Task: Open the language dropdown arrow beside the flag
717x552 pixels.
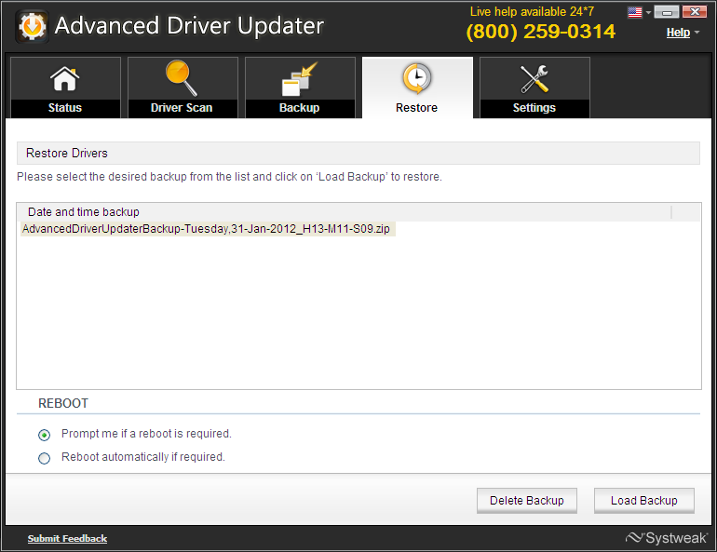Action: (x=648, y=13)
